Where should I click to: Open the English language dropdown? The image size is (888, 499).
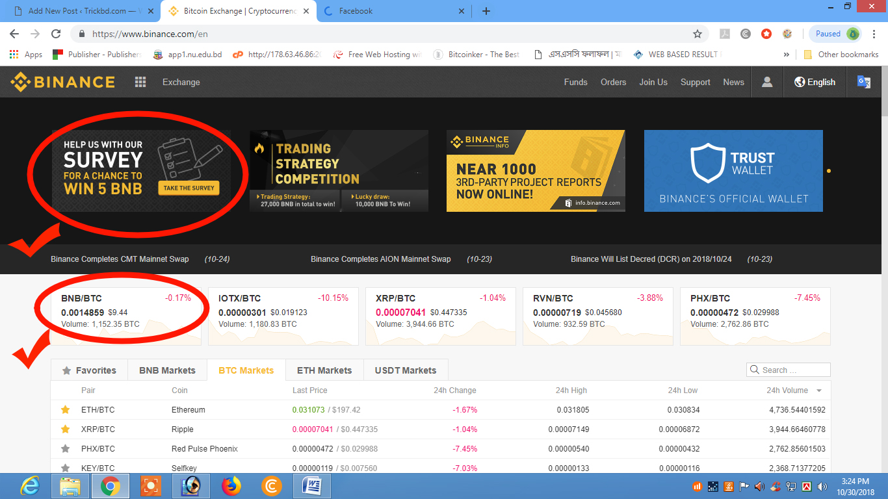click(x=815, y=82)
